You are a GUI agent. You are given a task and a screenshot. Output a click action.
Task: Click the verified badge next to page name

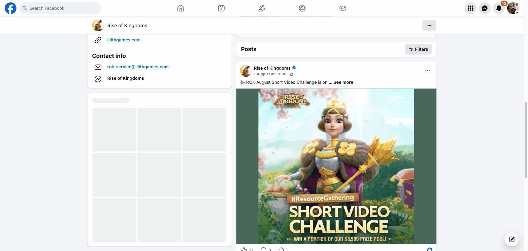[x=294, y=68]
